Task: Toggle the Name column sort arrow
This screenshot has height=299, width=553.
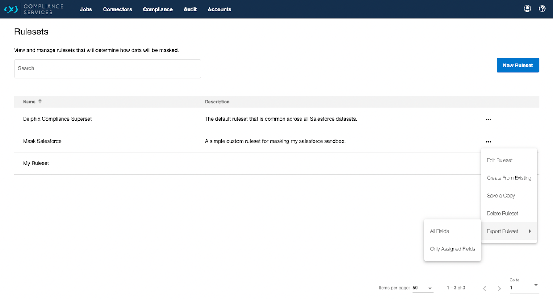Action: (x=40, y=102)
